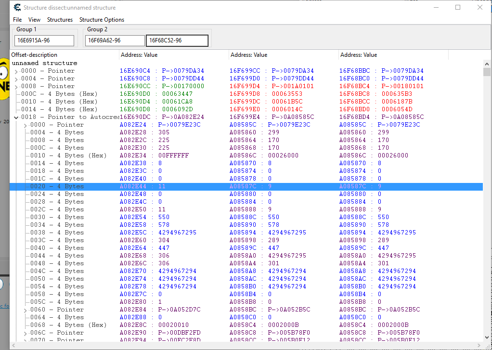Image resolution: width=492 pixels, height=350 pixels.
Task: Click value P->0A052D7C at A082E84
Action: coord(179,310)
